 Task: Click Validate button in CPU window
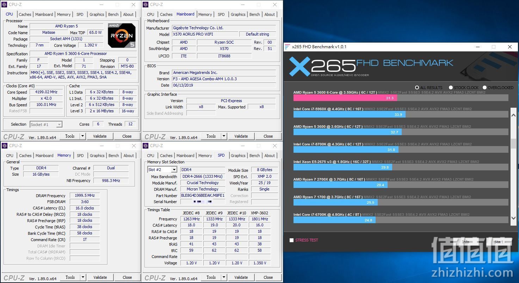click(x=100, y=136)
